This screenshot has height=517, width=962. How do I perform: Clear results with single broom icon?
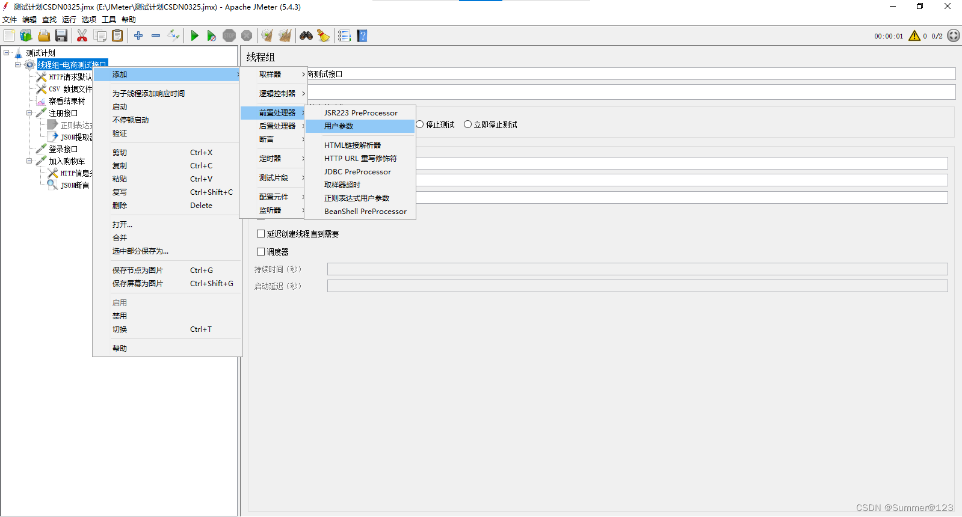[x=267, y=36]
